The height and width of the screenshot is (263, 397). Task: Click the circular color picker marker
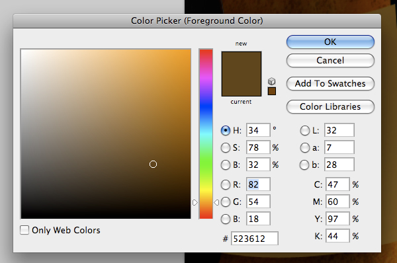point(153,164)
